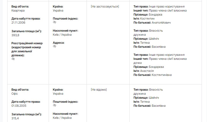207x122 pixels.
Task: Click total area value 315,4
Action: click(x=15, y=118)
